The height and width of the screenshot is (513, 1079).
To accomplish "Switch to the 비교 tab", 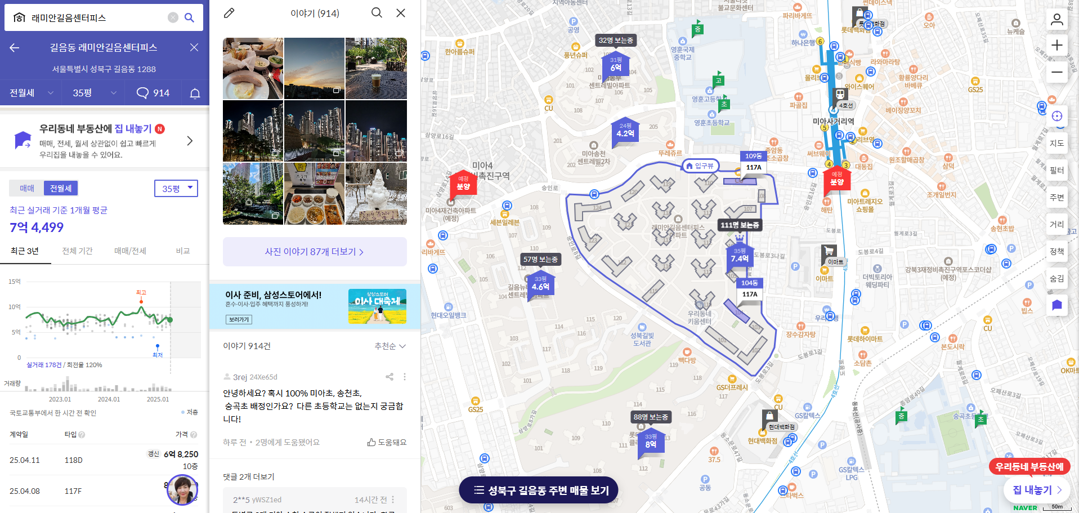I will point(183,251).
